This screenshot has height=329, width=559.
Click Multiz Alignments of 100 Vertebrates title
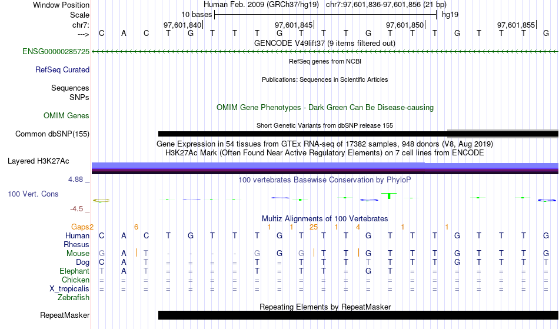tap(325, 219)
